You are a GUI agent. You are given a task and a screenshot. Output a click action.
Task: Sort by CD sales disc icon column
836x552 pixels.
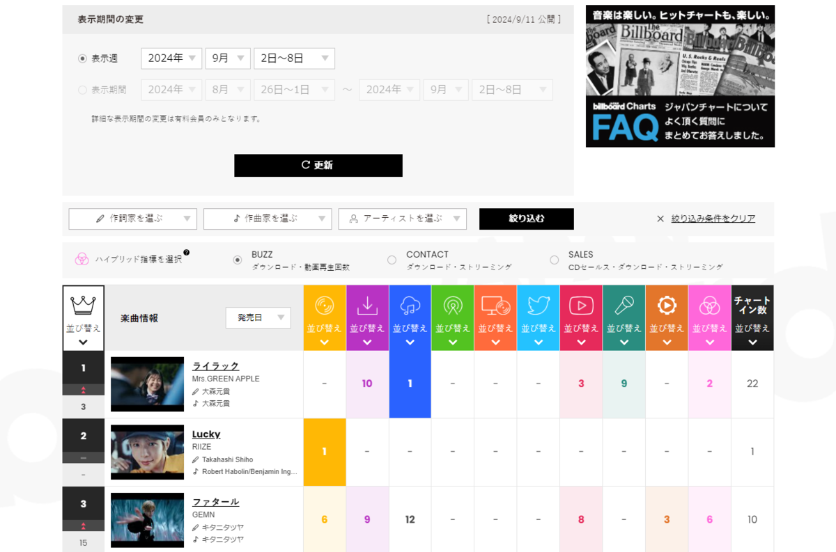coord(325,318)
